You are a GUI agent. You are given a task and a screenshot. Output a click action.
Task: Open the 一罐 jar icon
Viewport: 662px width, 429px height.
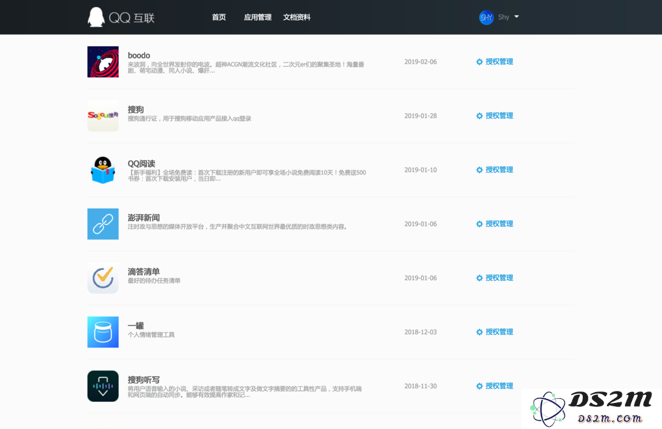coord(103,332)
